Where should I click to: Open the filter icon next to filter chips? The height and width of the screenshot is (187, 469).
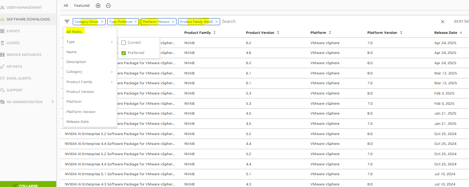[x=67, y=22]
